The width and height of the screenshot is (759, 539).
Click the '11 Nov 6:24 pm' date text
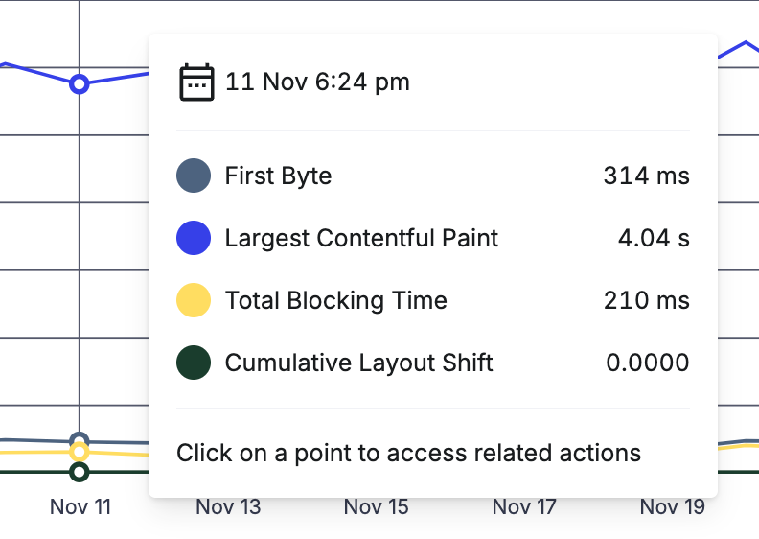click(x=317, y=82)
